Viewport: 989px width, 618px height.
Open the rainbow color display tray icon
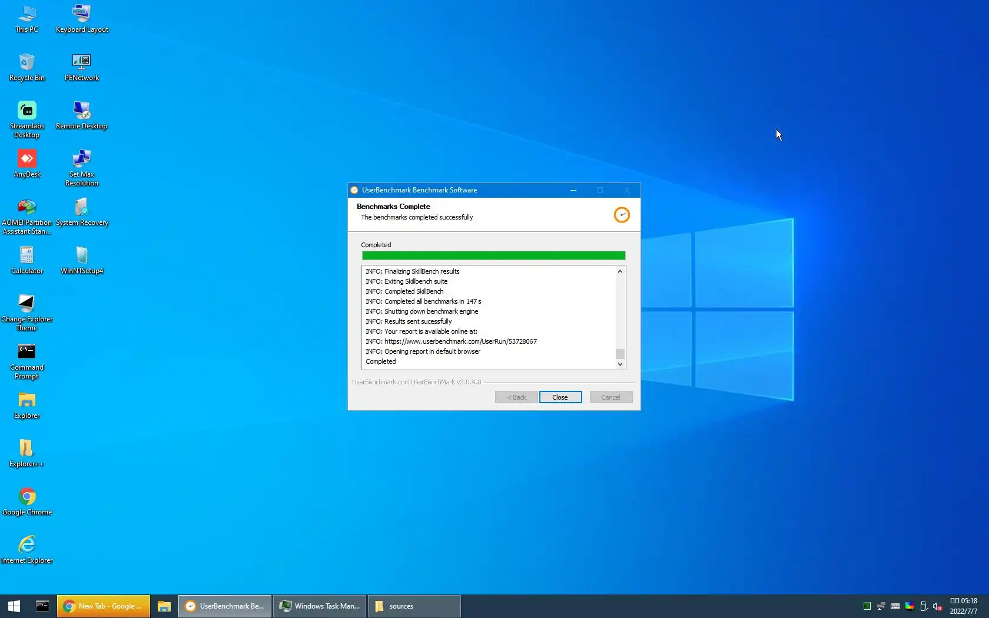pos(910,606)
